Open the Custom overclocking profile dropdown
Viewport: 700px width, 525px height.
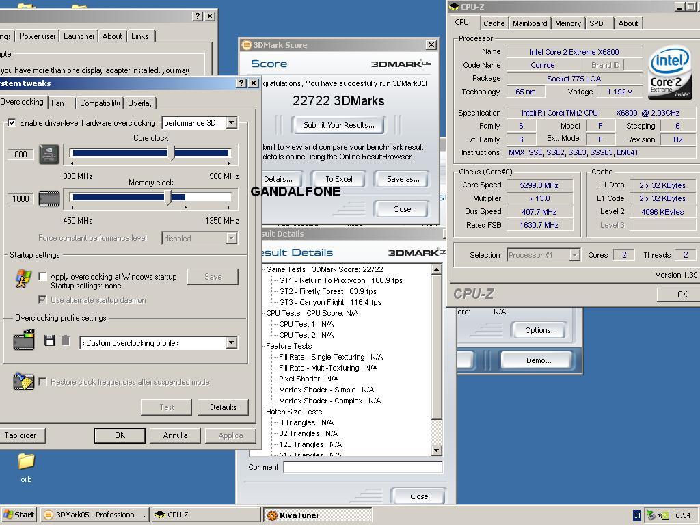(x=231, y=343)
